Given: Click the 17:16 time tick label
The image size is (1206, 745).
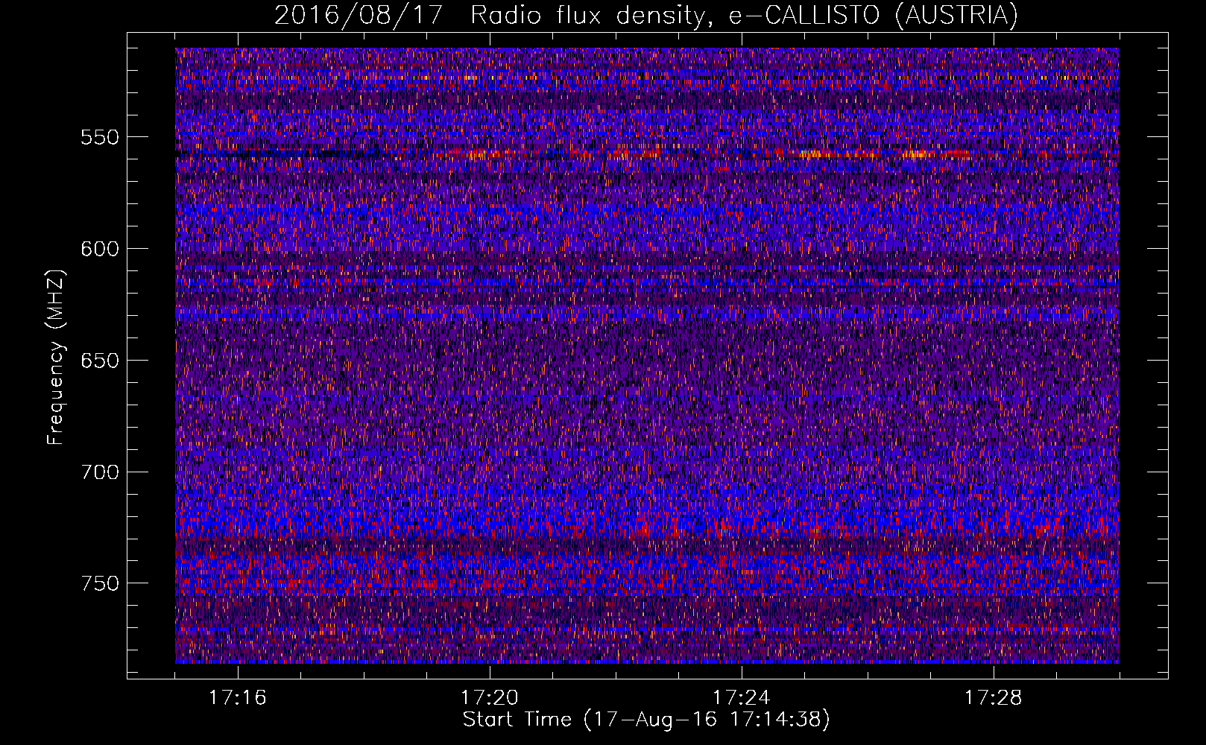Looking at the screenshot, I should tap(238, 697).
